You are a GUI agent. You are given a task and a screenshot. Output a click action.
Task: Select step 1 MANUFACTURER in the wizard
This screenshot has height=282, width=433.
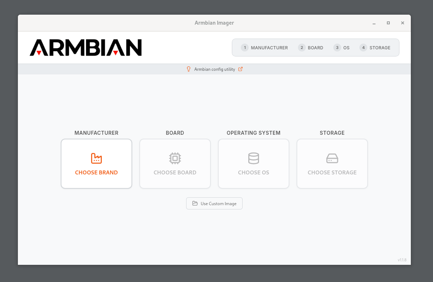coord(264,48)
